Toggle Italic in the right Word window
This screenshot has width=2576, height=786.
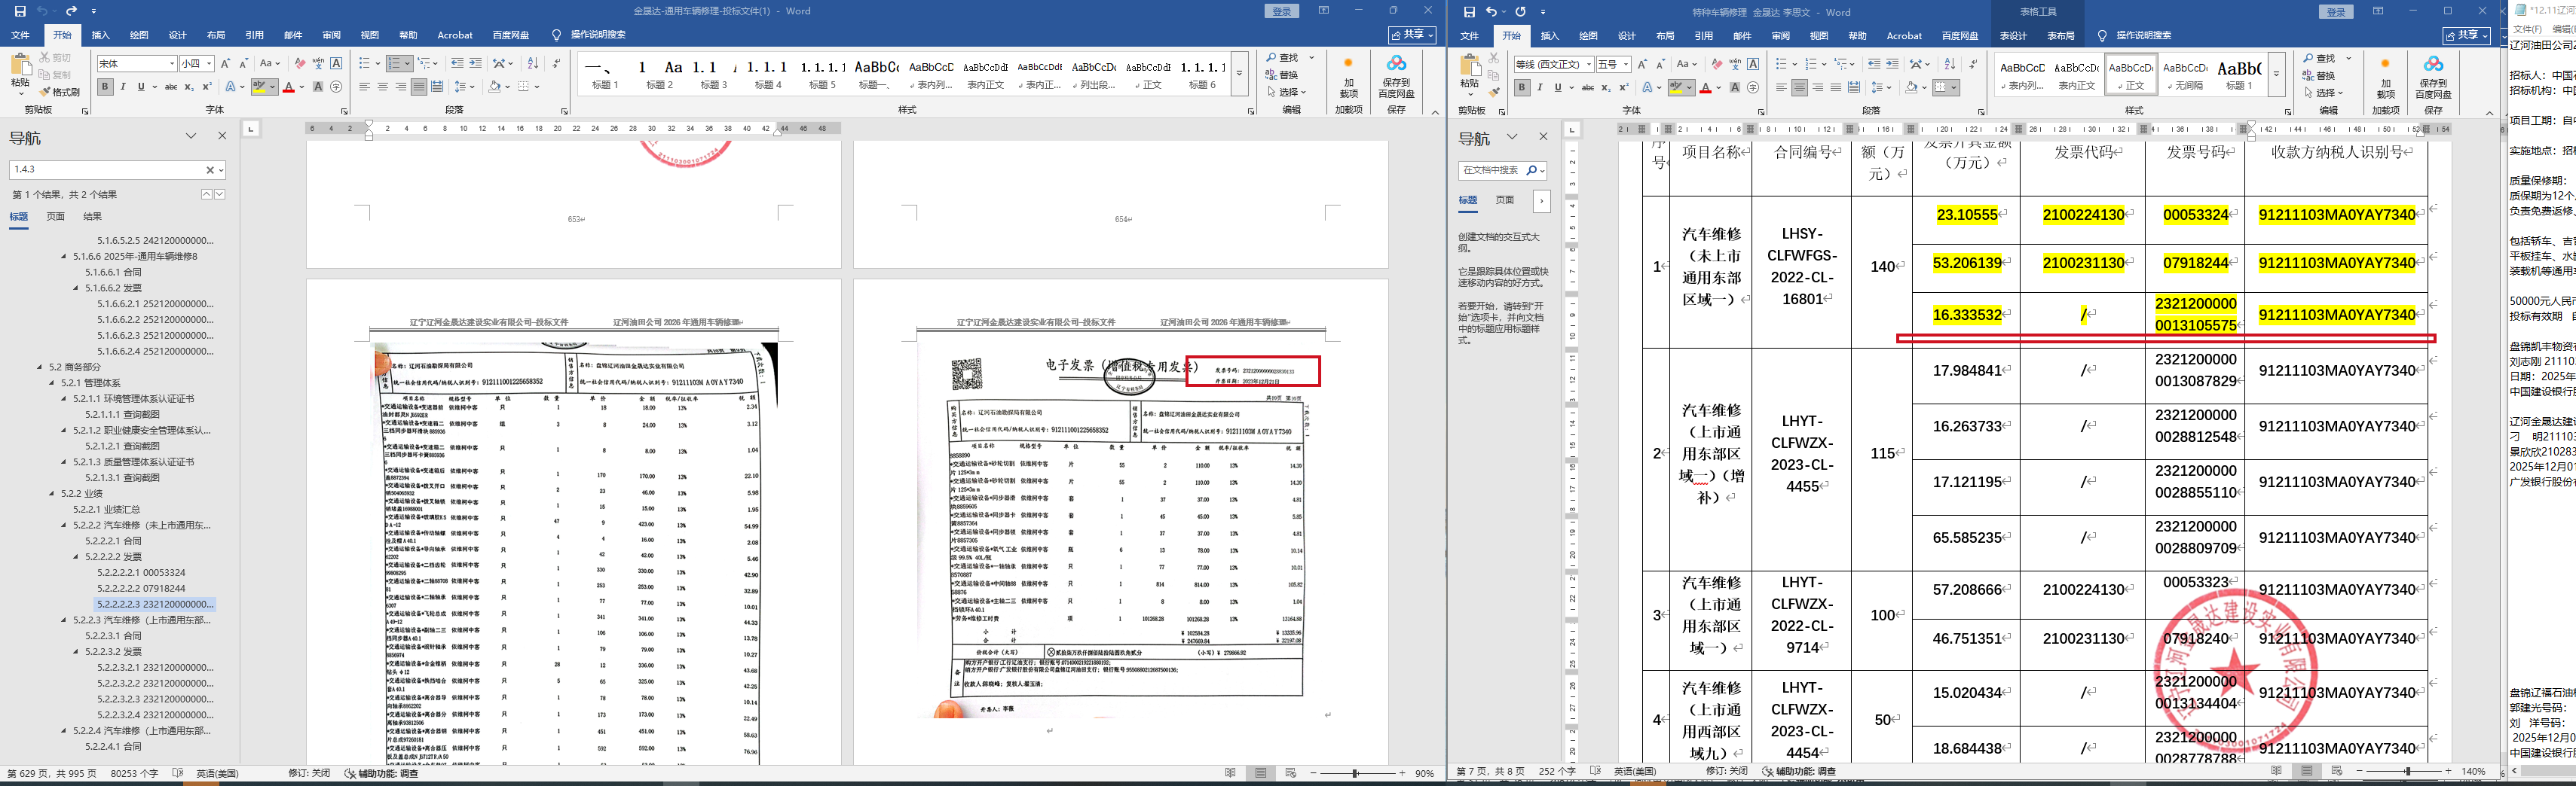tap(1539, 88)
